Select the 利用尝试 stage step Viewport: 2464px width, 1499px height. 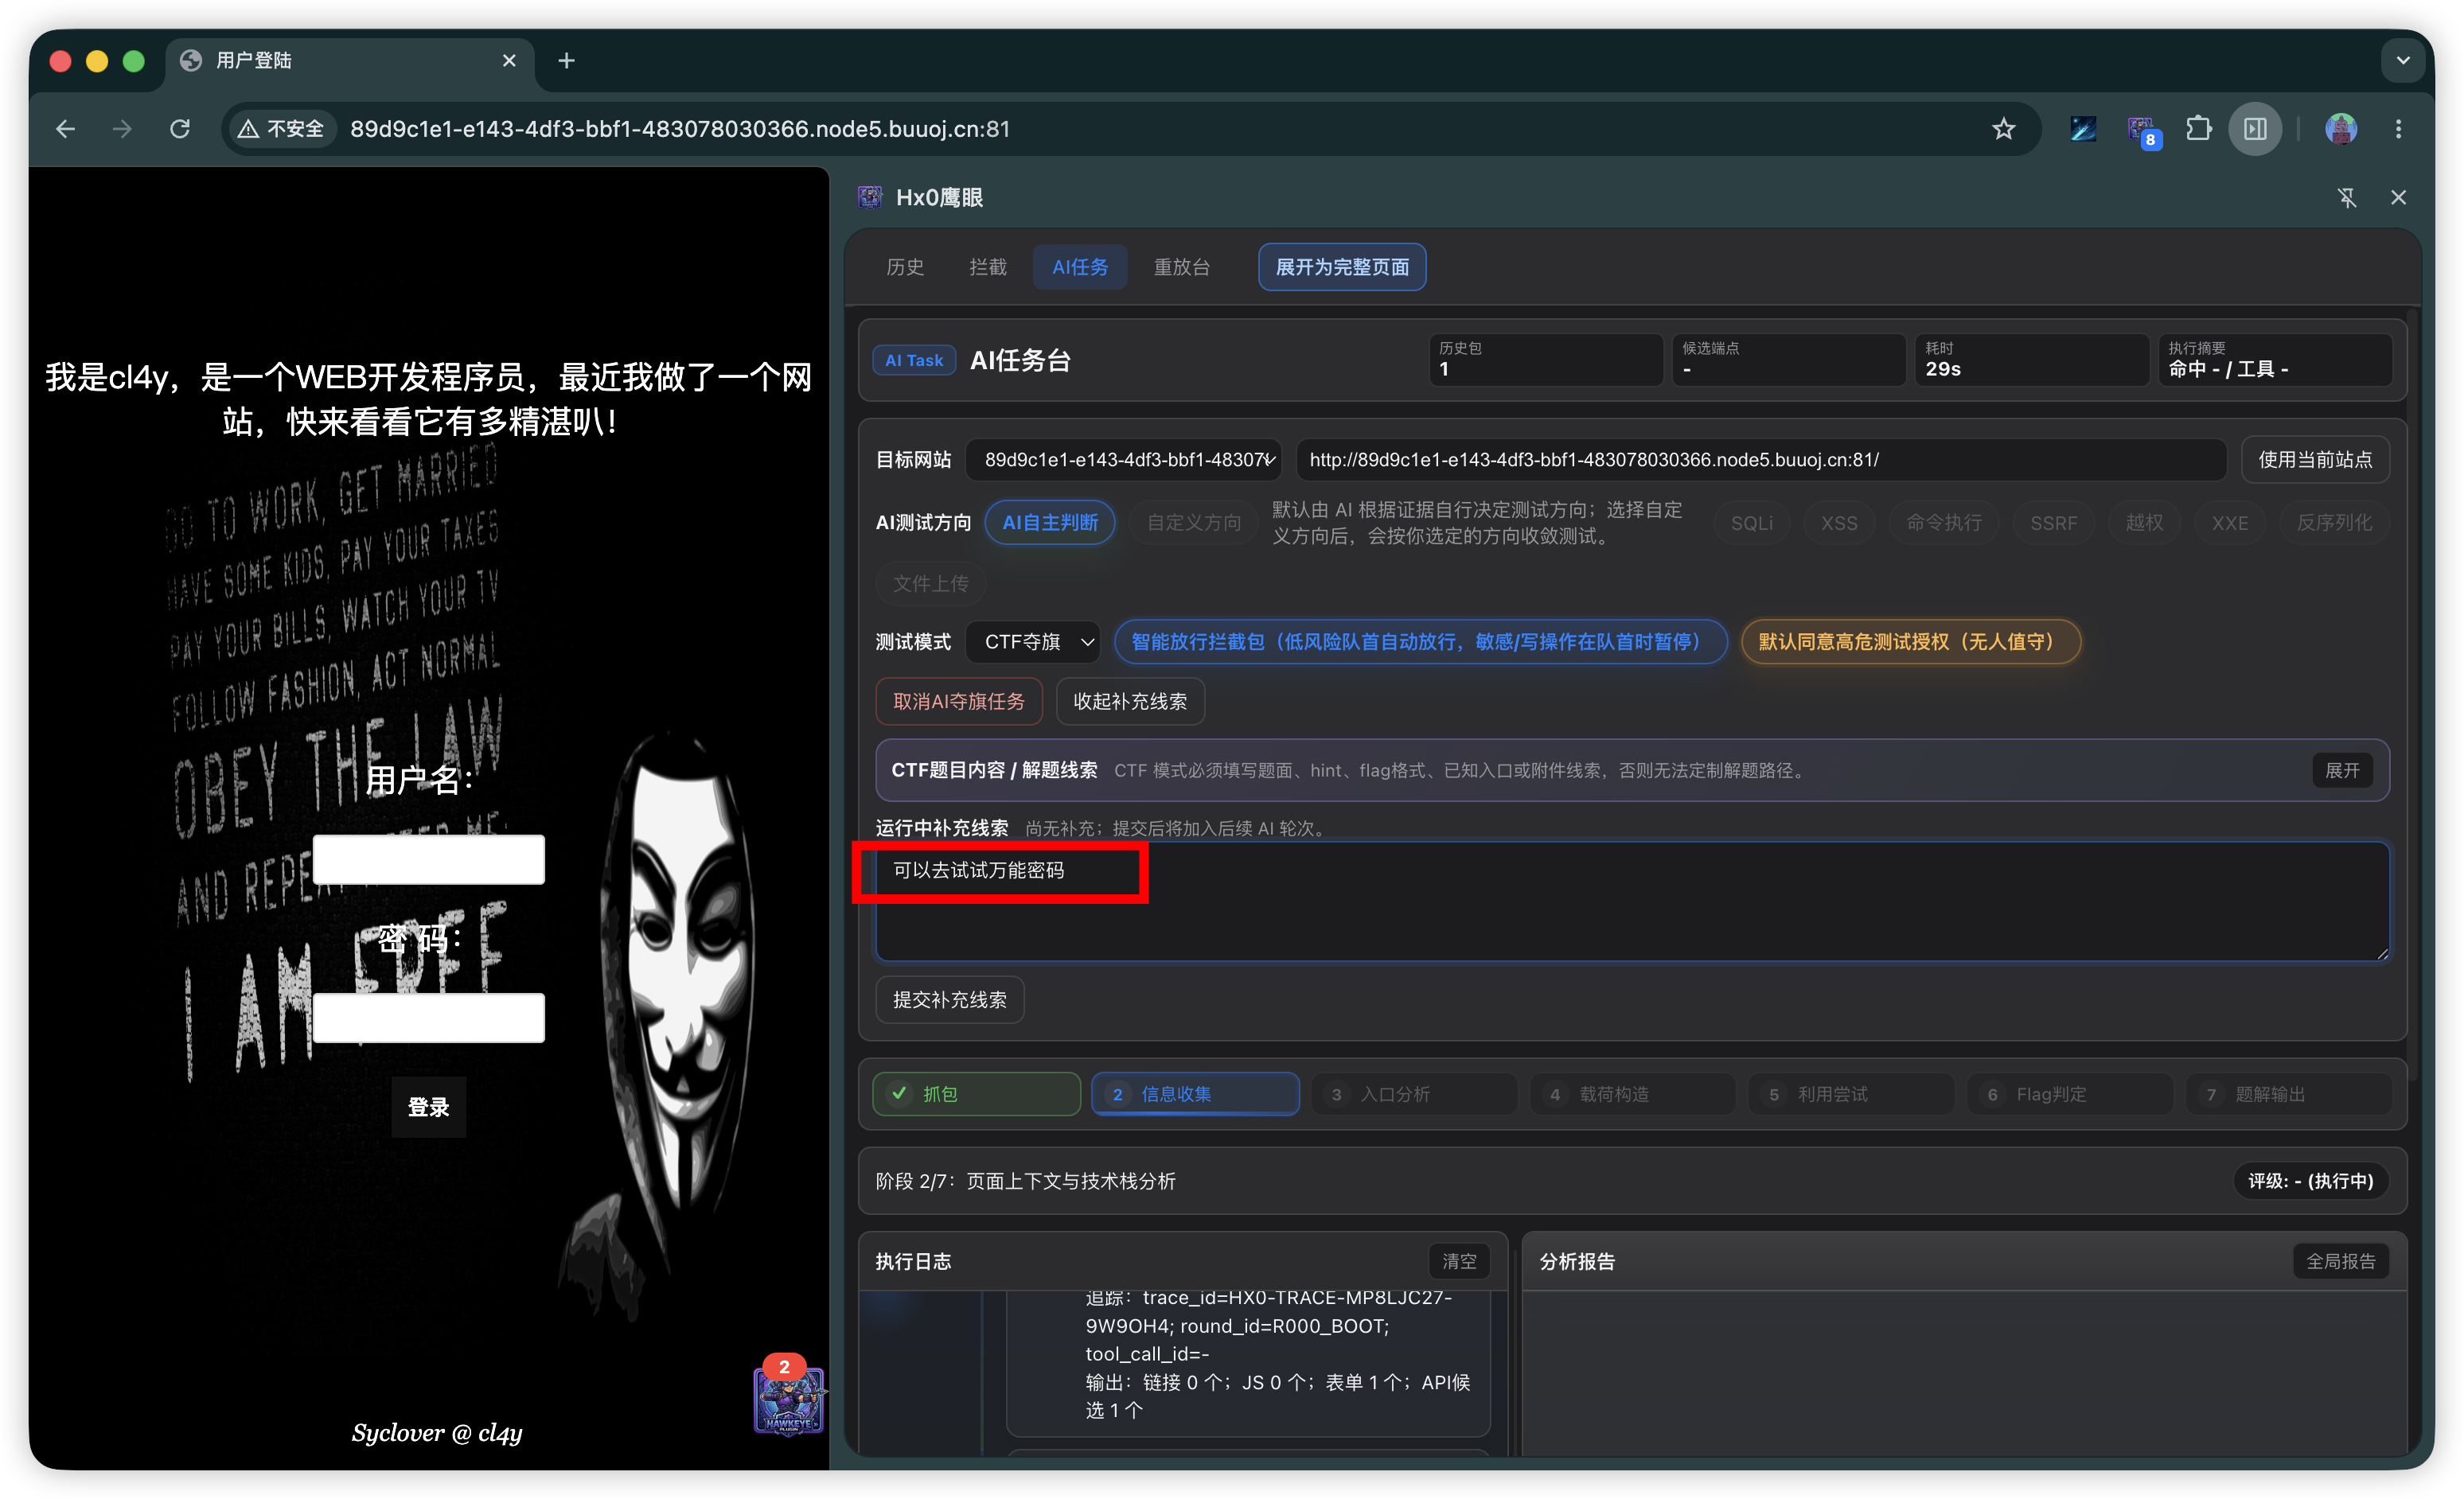(1852, 1094)
